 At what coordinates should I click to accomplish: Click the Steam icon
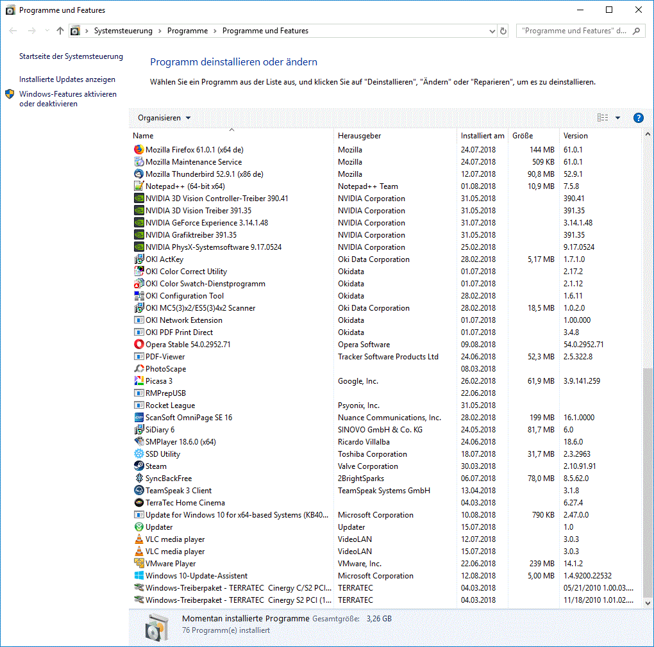point(139,466)
